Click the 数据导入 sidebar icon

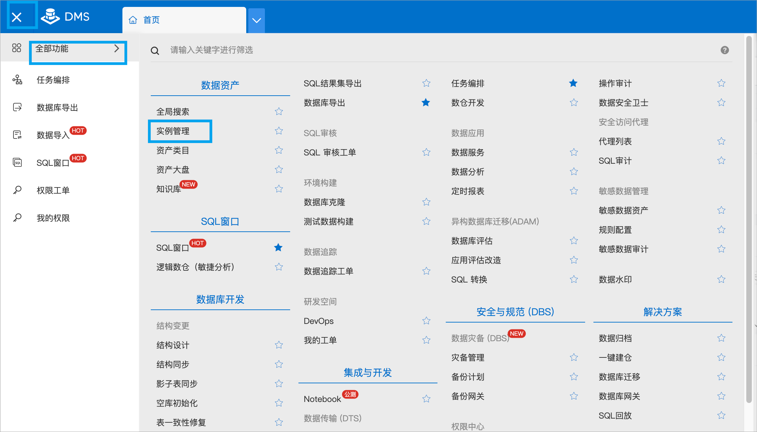(17, 135)
